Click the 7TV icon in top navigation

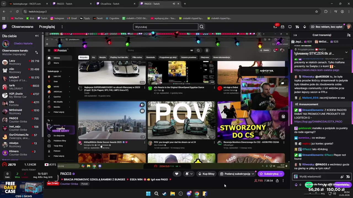[x=297, y=27]
